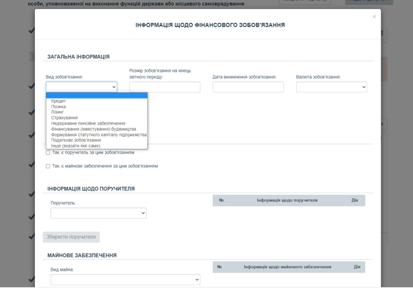Pick 'Податкове зобов'язання' from list

76,141
